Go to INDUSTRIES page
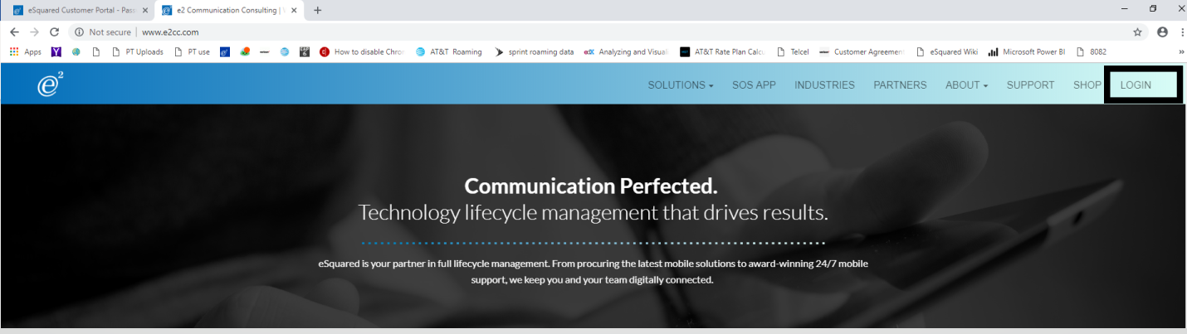The width and height of the screenshot is (1187, 334). click(824, 85)
